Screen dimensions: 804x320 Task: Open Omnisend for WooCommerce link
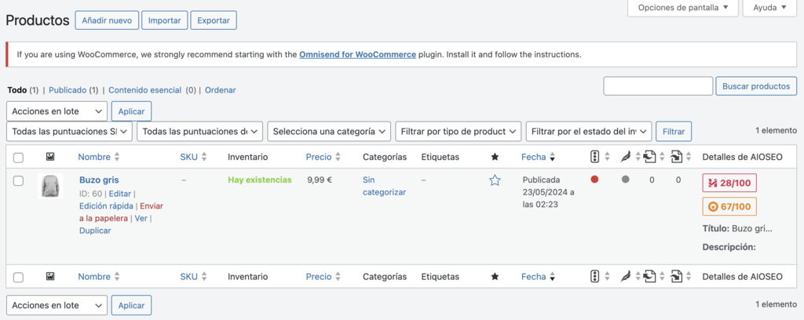click(x=357, y=54)
